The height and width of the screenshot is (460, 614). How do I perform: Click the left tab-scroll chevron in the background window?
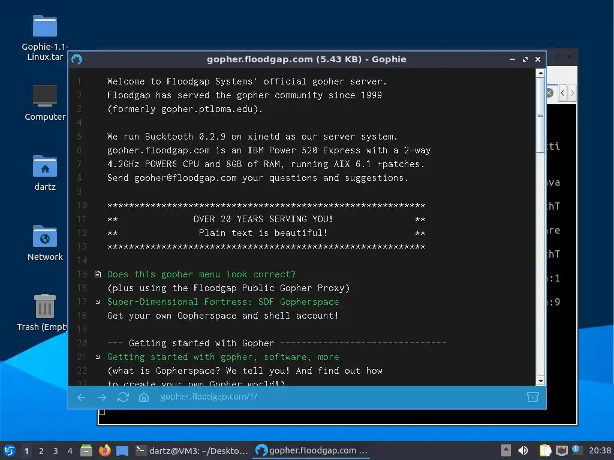[562, 93]
